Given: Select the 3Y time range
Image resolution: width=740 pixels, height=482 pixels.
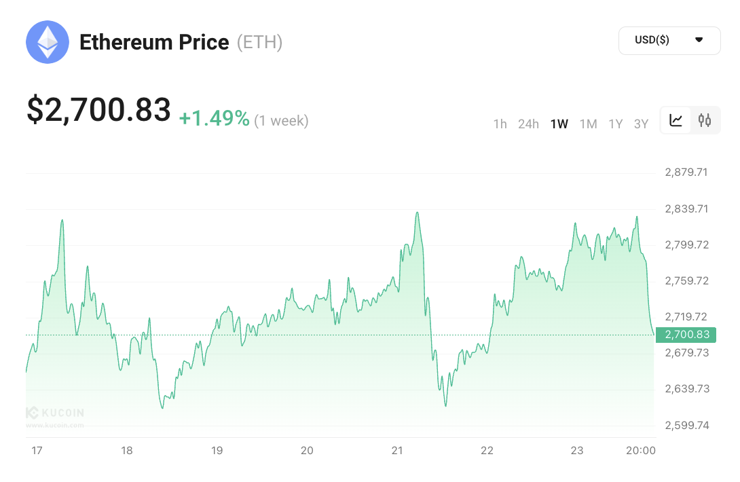Looking at the screenshot, I should pyautogui.click(x=641, y=124).
